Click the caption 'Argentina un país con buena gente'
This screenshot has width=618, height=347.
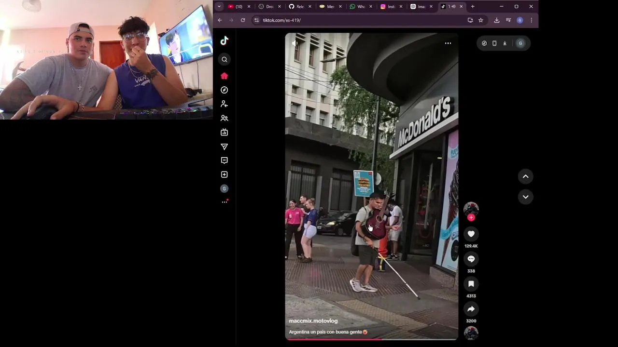(328, 332)
